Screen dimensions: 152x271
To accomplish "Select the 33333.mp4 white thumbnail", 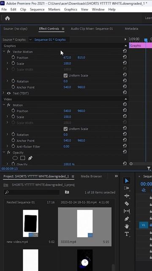I will (85, 224).
